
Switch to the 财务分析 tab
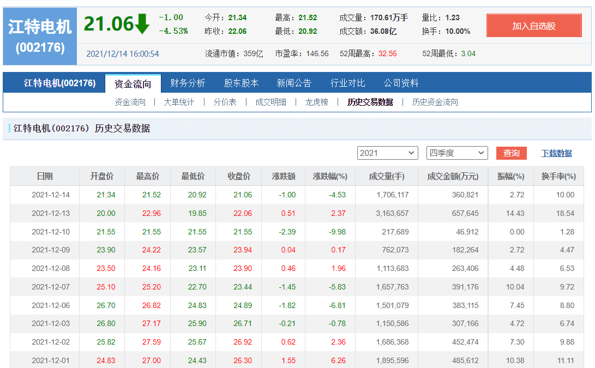(188, 83)
